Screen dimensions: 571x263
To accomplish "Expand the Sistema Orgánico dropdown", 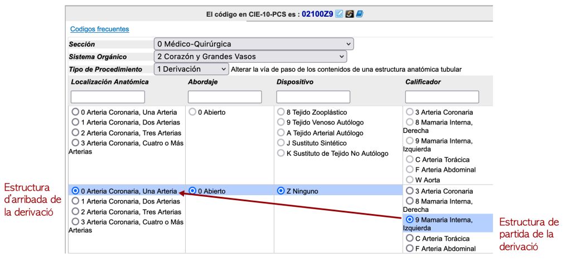I will (x=250, y=57).
